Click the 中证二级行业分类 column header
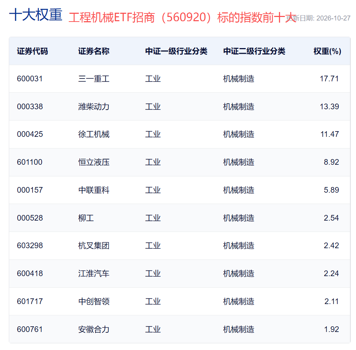The height and width of the screenshot is (350, 356). [x=254, y=51]
